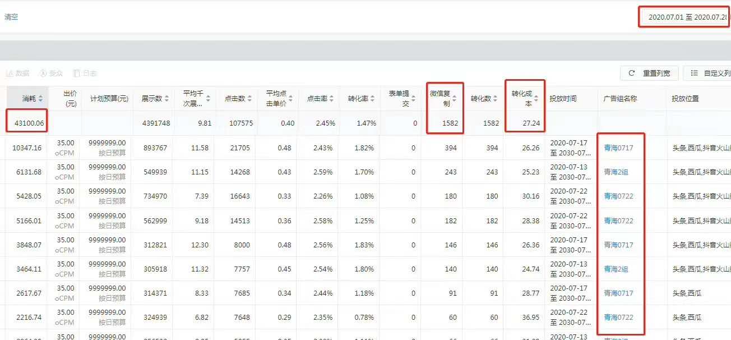Image resolution: width=731 pixels, height=340 pixels.
Task: Sort by 表单提交 column arrows
Action: pyautogui.click(x=414, y=99)
